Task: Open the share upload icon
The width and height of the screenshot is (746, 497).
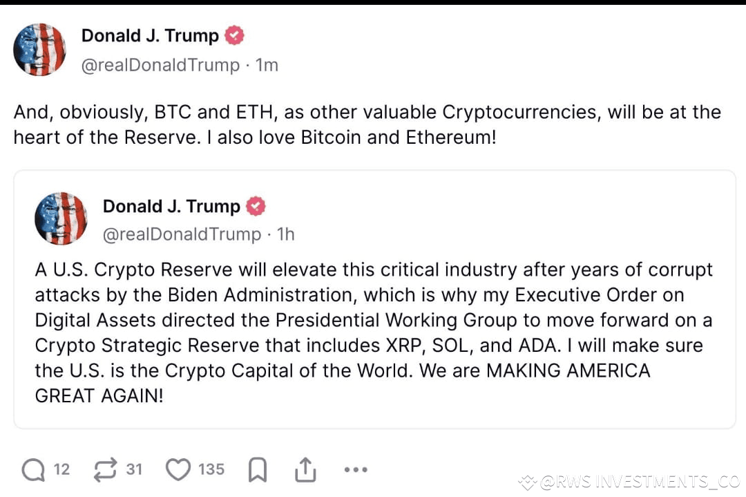Action: 305,469
